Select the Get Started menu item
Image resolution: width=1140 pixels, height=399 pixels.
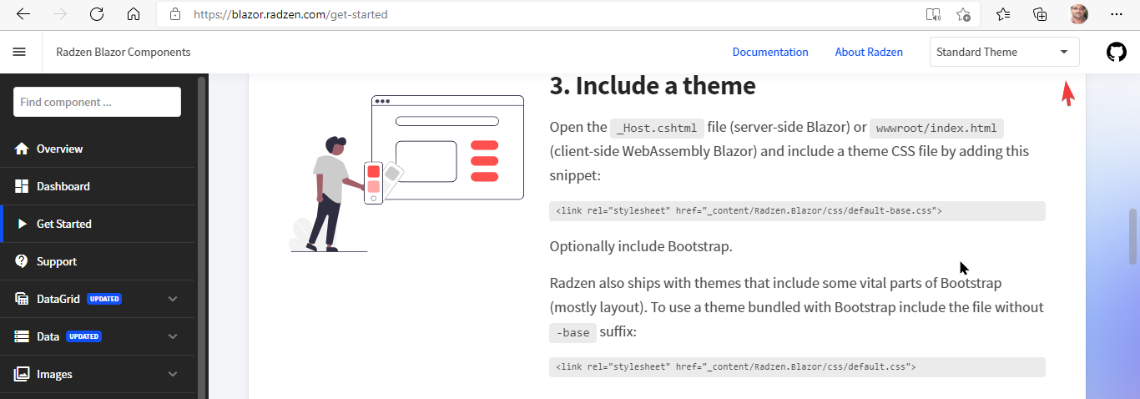coord(98,224)
